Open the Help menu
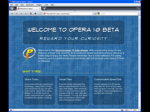Screen dimensions: 150x112 pyautogui.click(x=52, y=5)
